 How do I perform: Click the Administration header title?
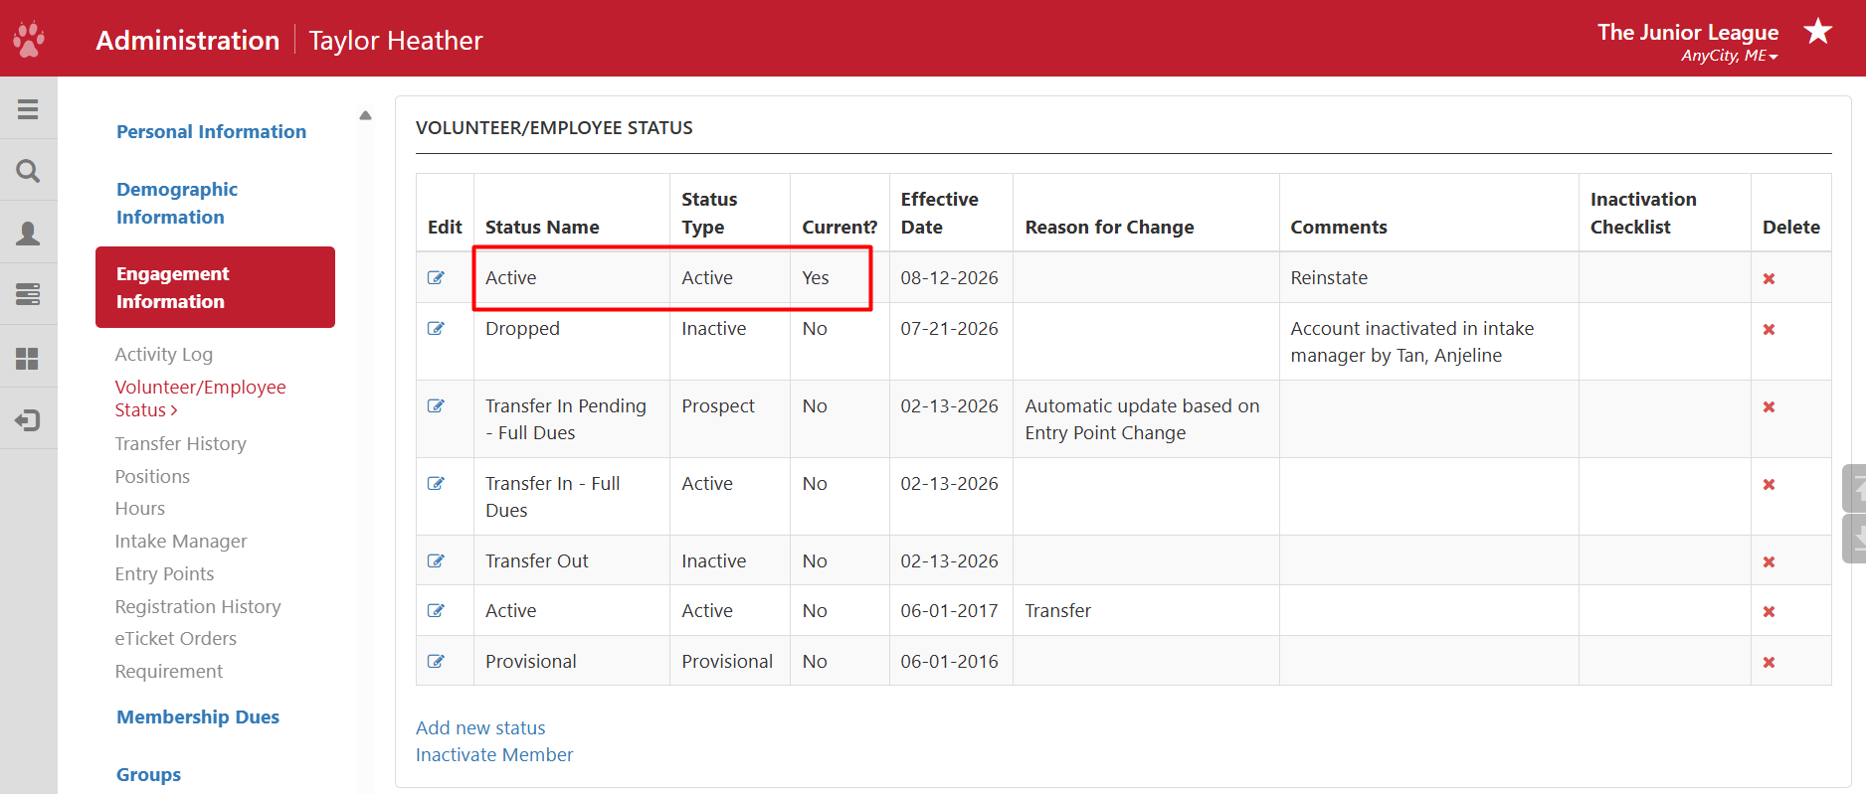(188, 40)
